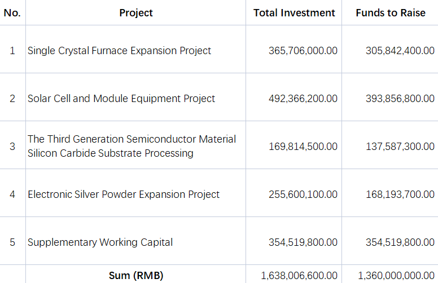Viewport: 438px width, 283px height.
Task: Click the 393,856,800.00 funds cell
Action: 390,97
